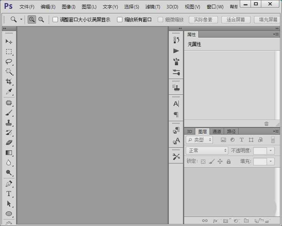Toggle the lock all layer icon

[x=229, y=162]
